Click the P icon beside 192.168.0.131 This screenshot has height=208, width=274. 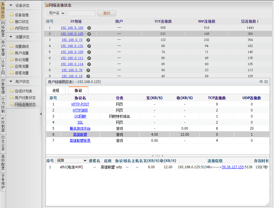click(x=89, y=46)
